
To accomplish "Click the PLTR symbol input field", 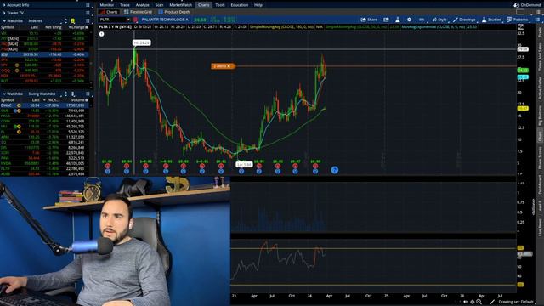I will click(112, 20).
